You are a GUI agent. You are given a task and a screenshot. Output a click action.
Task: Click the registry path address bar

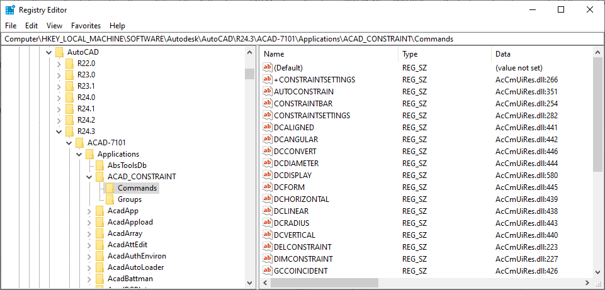tap(302, 38)
